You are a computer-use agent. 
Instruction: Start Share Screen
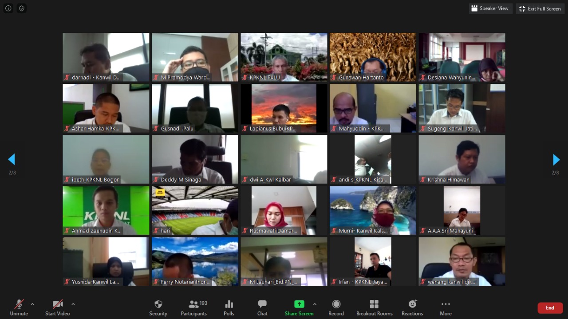click(x=299, y=307)
